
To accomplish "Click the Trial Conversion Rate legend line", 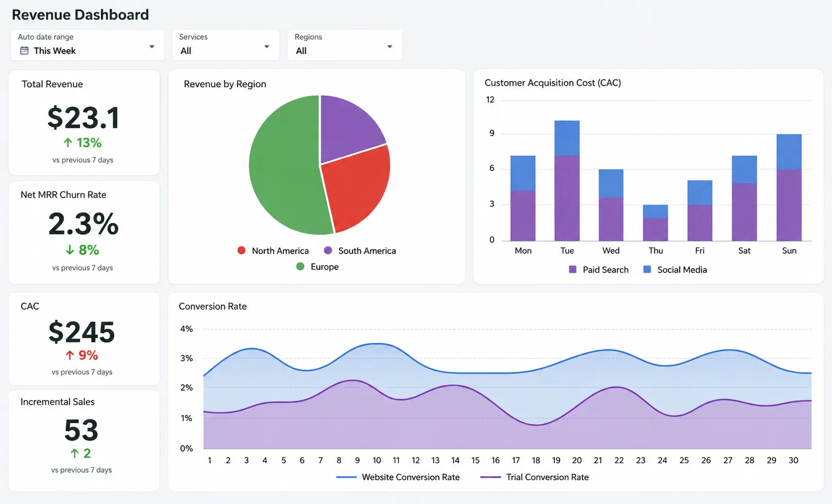I will coord(490,477).
